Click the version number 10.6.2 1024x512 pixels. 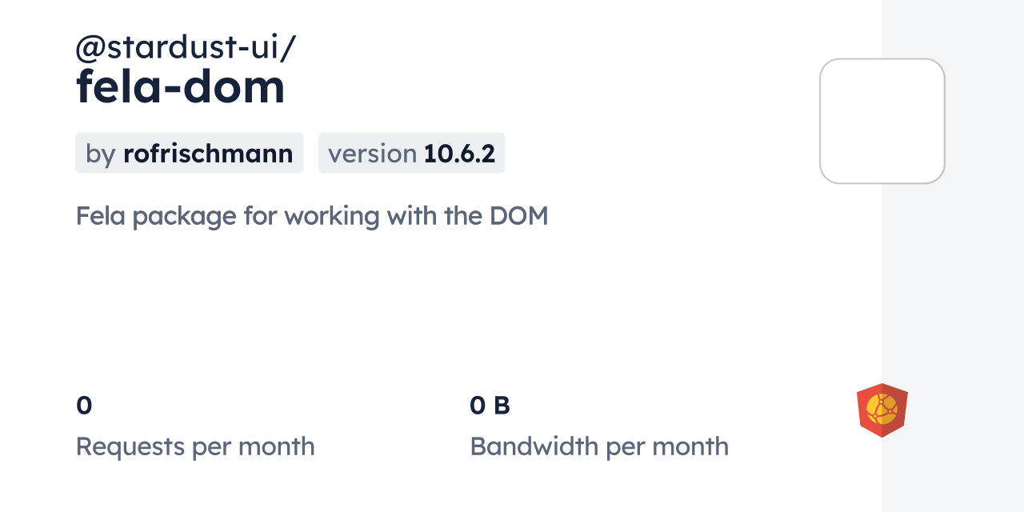coord(459,153)
